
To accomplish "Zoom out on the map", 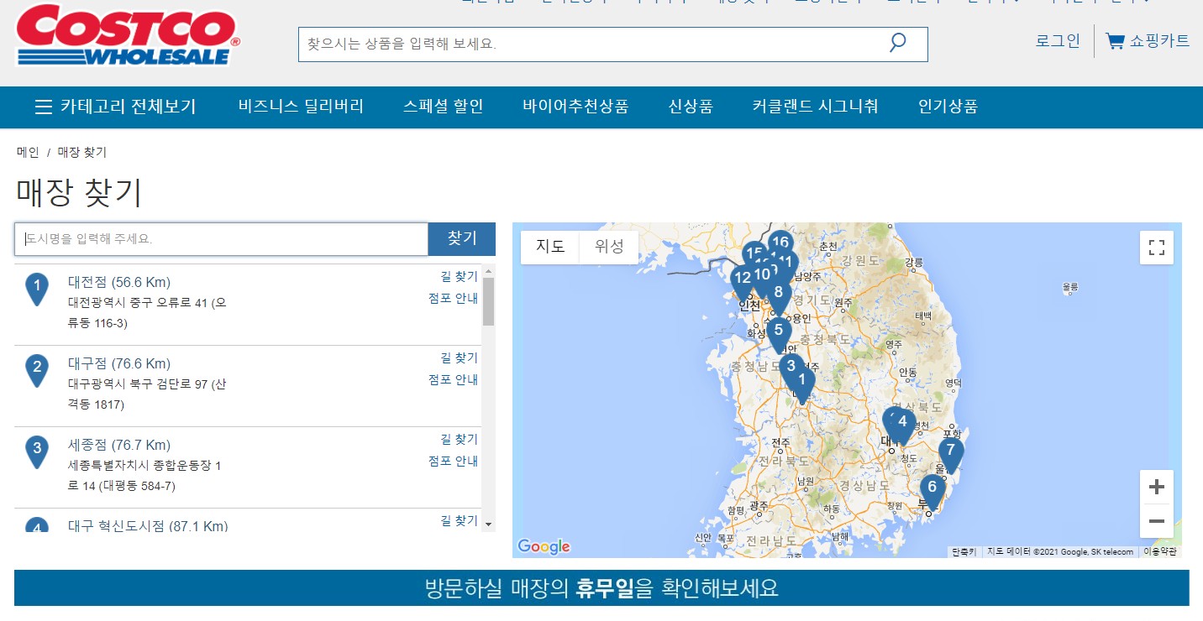I will point(1156,521).
